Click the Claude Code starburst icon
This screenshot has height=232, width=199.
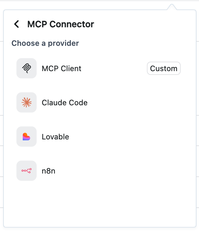(x=27, y=102)
